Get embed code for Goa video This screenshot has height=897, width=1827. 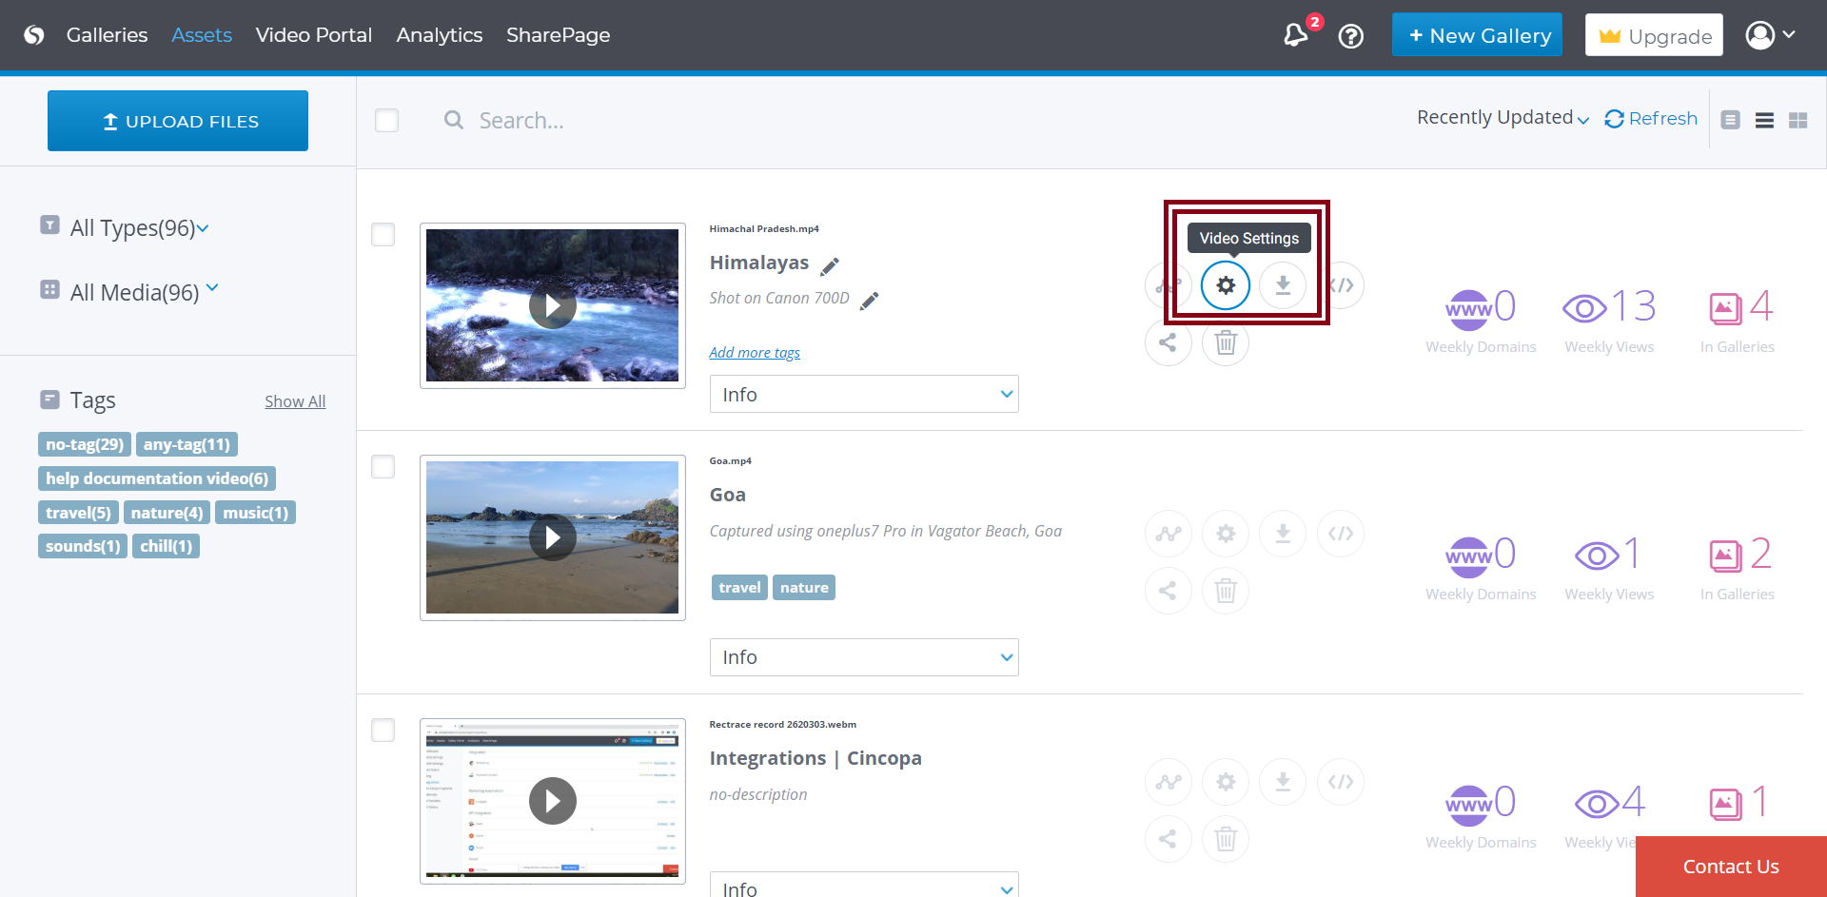point(1340,534)
